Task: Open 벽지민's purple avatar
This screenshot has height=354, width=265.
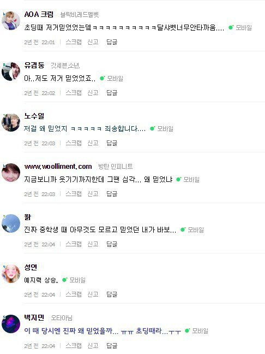Action: [x=11, y=324]
